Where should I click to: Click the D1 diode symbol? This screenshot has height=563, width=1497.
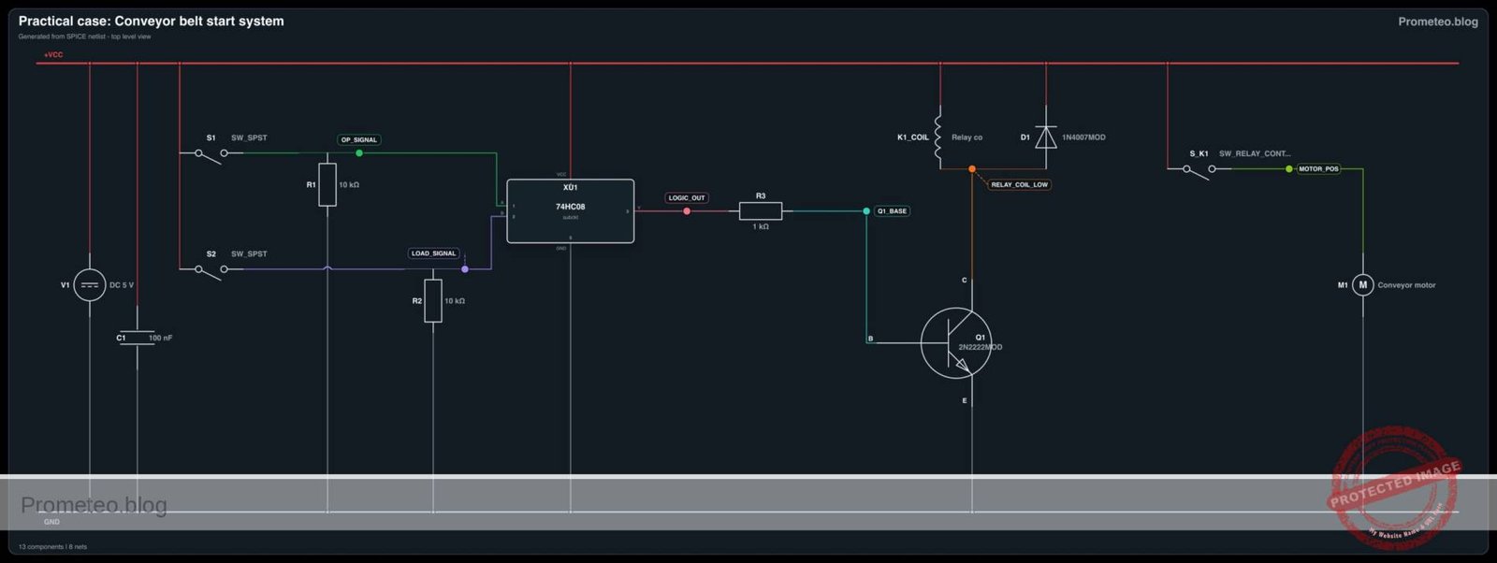click(1046, 137)
